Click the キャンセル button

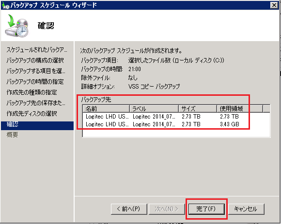(246, 209)
